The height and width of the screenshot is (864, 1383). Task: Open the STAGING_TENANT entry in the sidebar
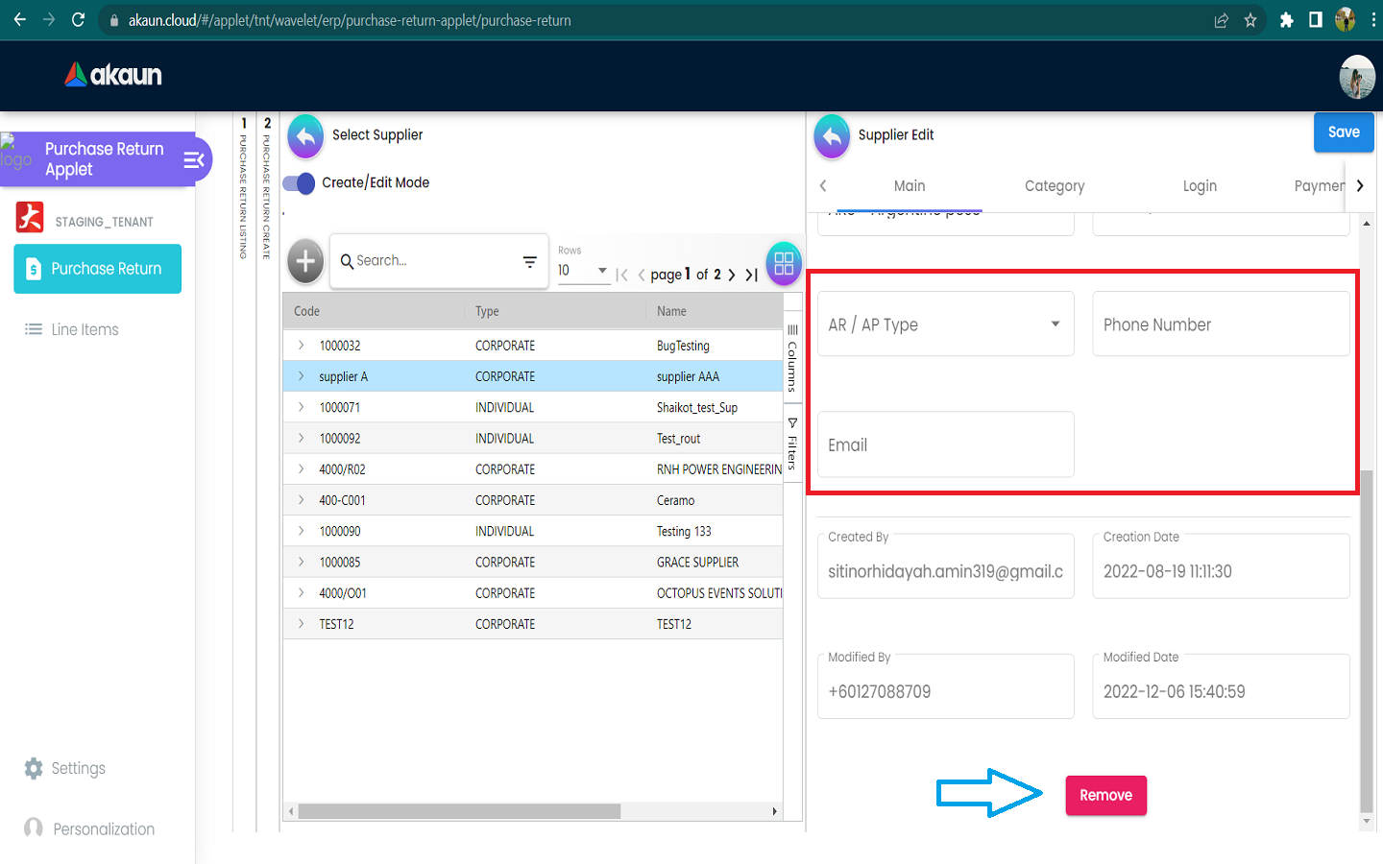click(x=85, y=220)
